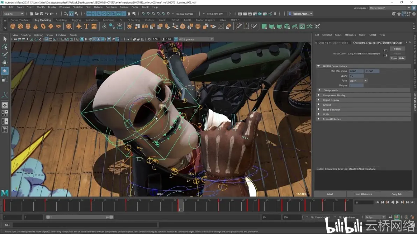This screenshot has height=234, width=417.
Task: Create a Polygon Plane from the shelf
Action: coord(51,26)
